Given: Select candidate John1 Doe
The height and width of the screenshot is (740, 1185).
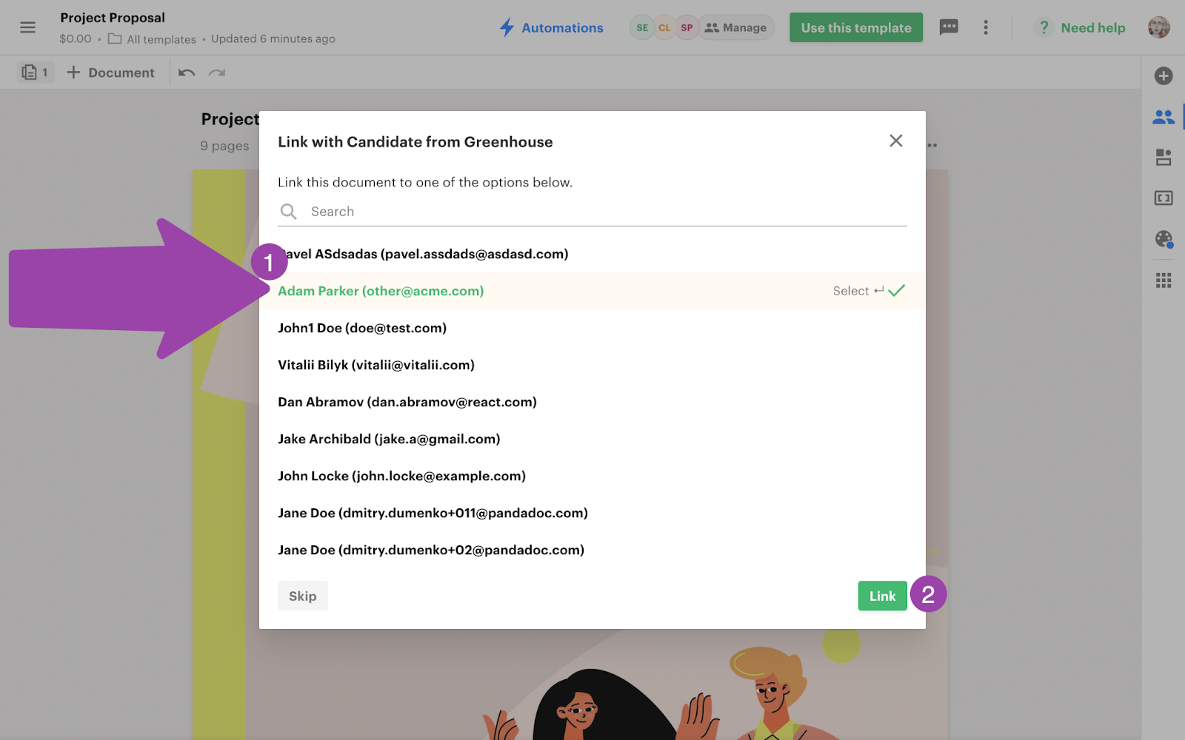Looking at the screenshot, I should pos(592,328).
